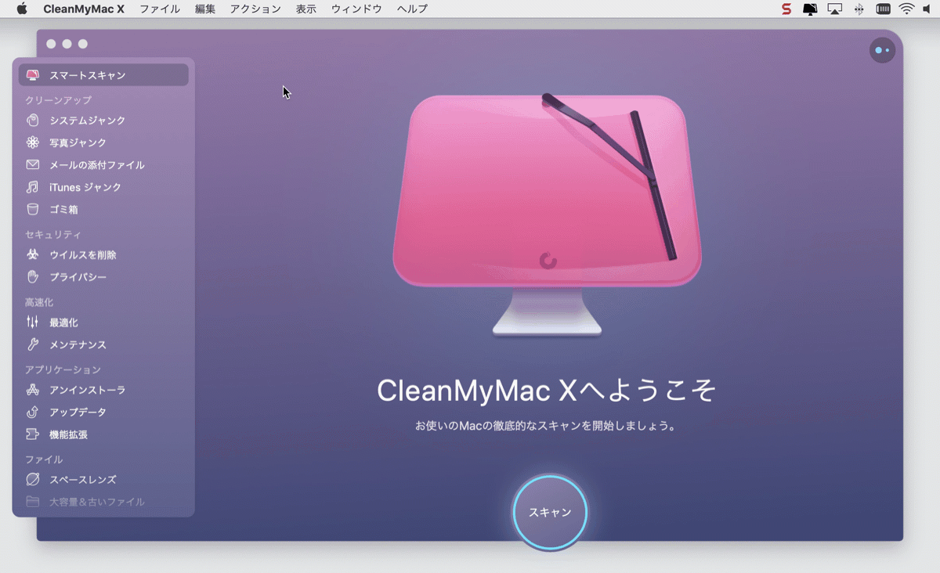Click the CleanMyMac Xへようこそ heading
The height and width of the screenshot is (573, 940).
tap(547, 391)
